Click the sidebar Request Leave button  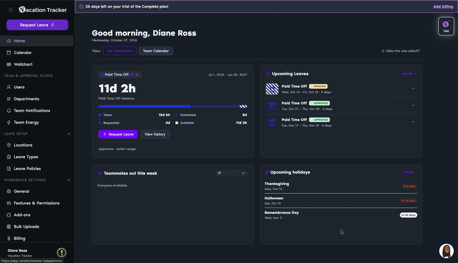coord(37,25)
